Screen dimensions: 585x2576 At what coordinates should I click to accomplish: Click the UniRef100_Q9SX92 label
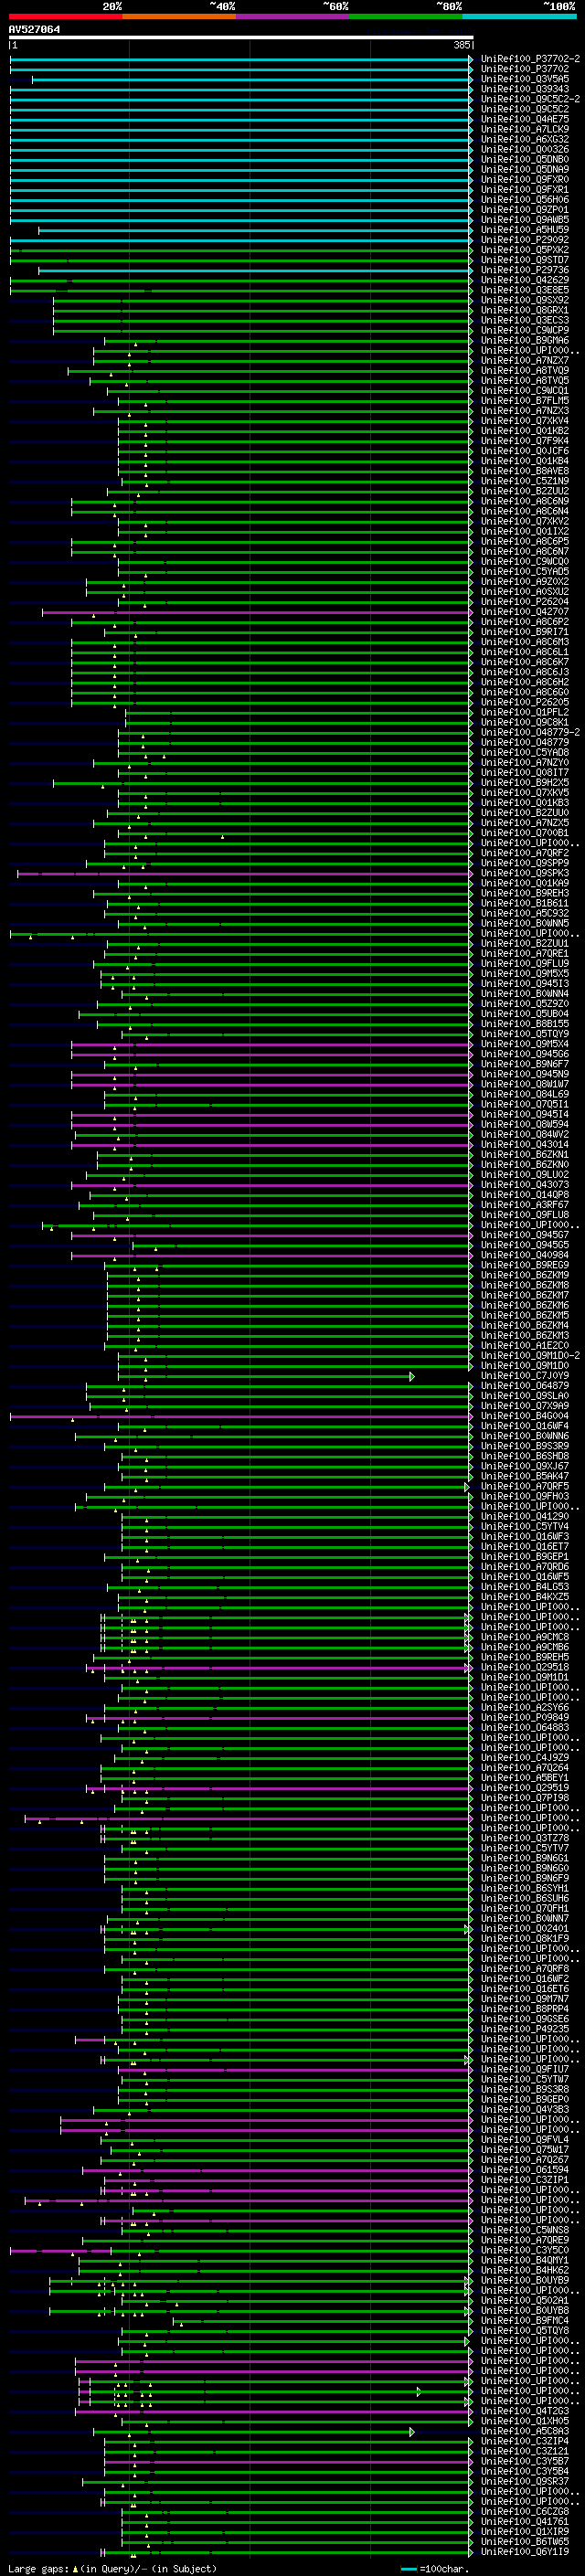point(525,300)
